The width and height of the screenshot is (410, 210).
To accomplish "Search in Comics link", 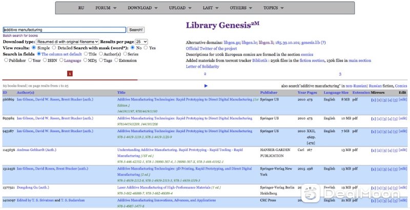I will 401,86.
